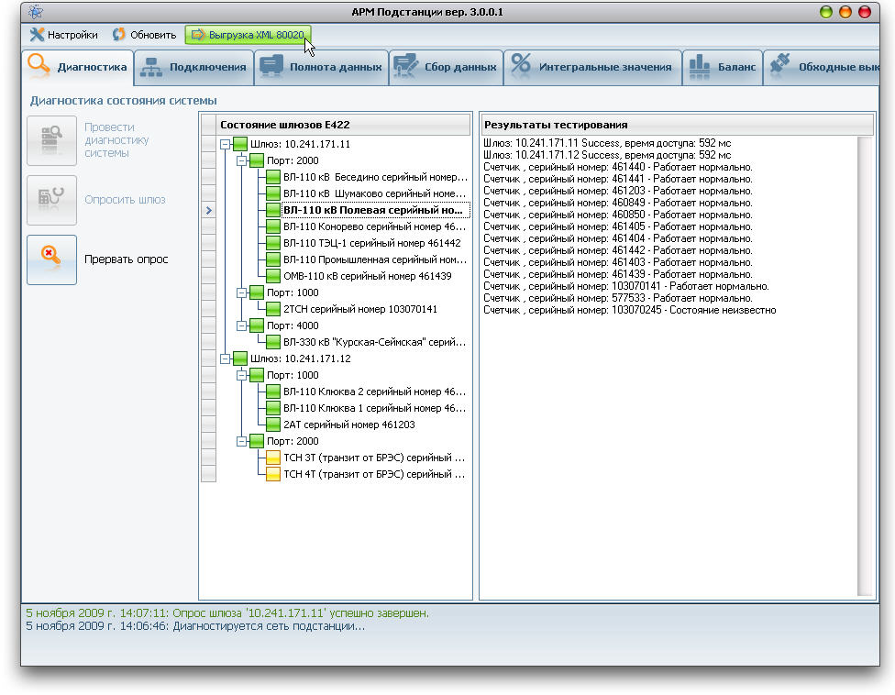The height and width of the screenshot is (695, 895).
Task: Open the Интегральные значения tab
Action: (592, 67)
